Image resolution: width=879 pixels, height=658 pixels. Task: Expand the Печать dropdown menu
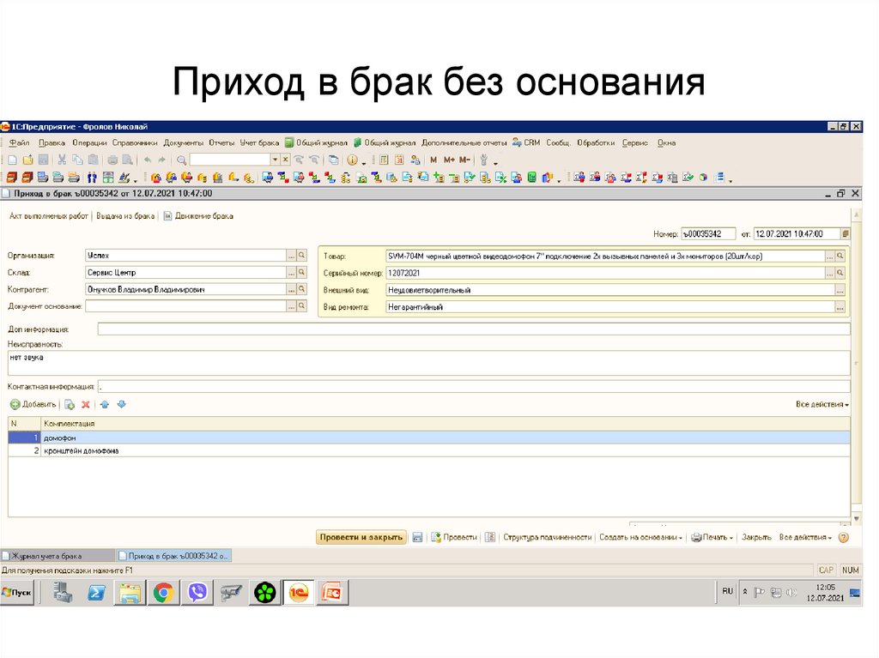[x=712, y=537]
